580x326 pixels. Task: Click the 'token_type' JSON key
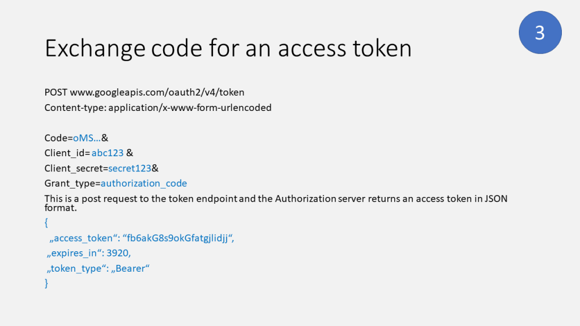point(76,269)
